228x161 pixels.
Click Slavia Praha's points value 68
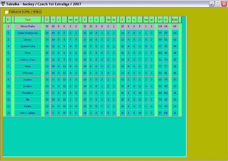pyautogui.click(x=175, y=26)
